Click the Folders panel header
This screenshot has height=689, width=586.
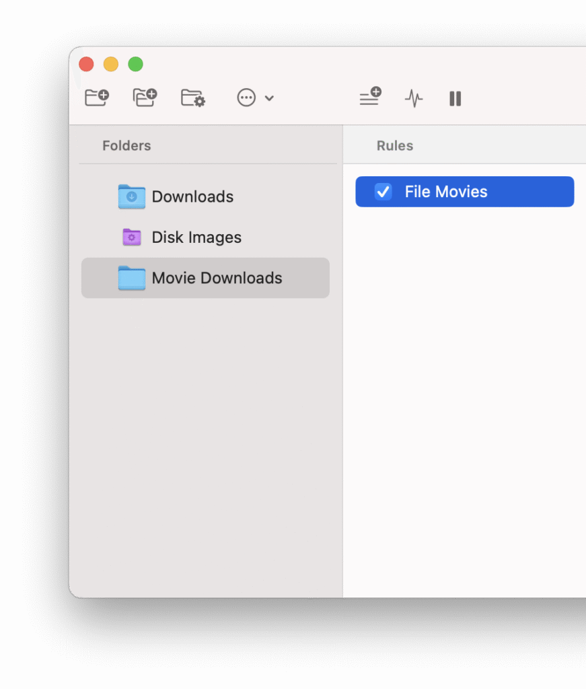pos(126,145)
